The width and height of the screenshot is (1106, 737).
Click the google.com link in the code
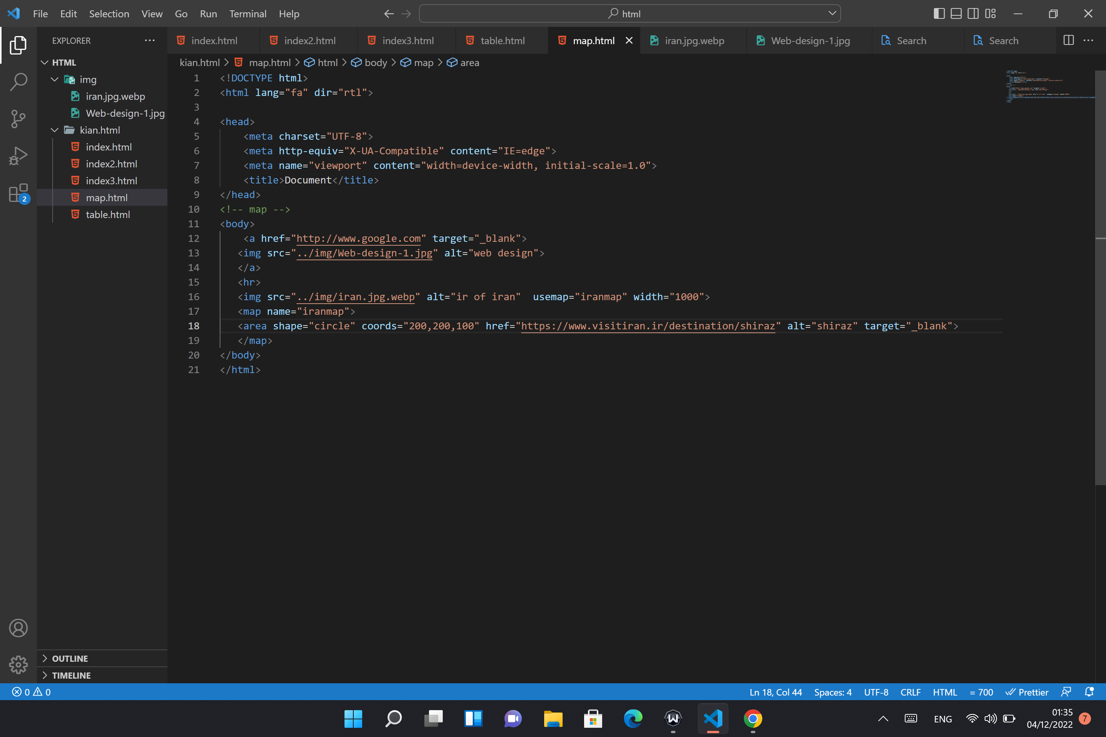click(358, 238)
